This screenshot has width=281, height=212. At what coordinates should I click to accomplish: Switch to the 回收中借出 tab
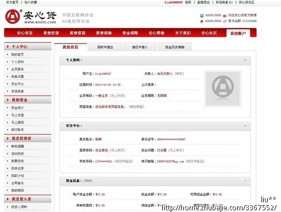pyautogui.click(x=105, y=47)
